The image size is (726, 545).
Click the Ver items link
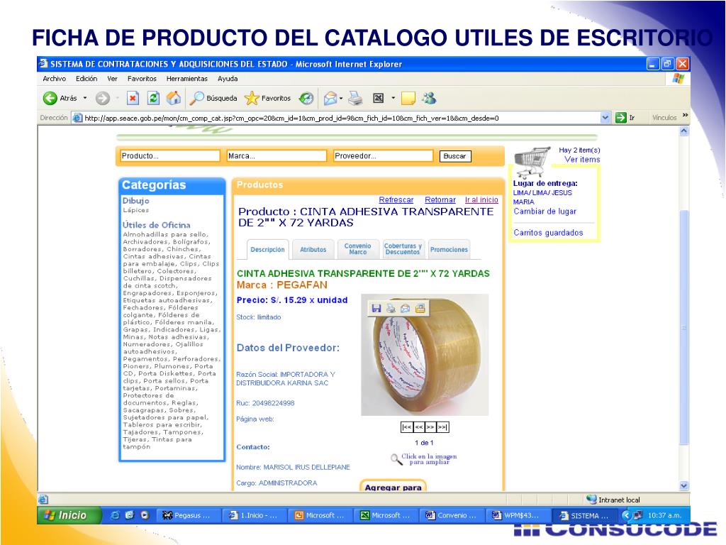583,160
